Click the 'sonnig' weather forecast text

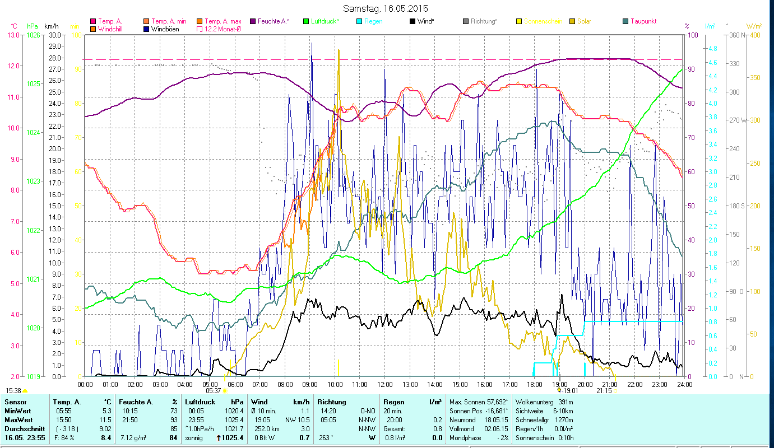(194, 438)
